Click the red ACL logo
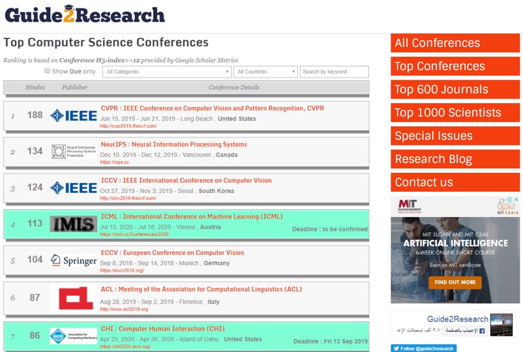Screen dimensions: 523x352 (x=76, y=298)
